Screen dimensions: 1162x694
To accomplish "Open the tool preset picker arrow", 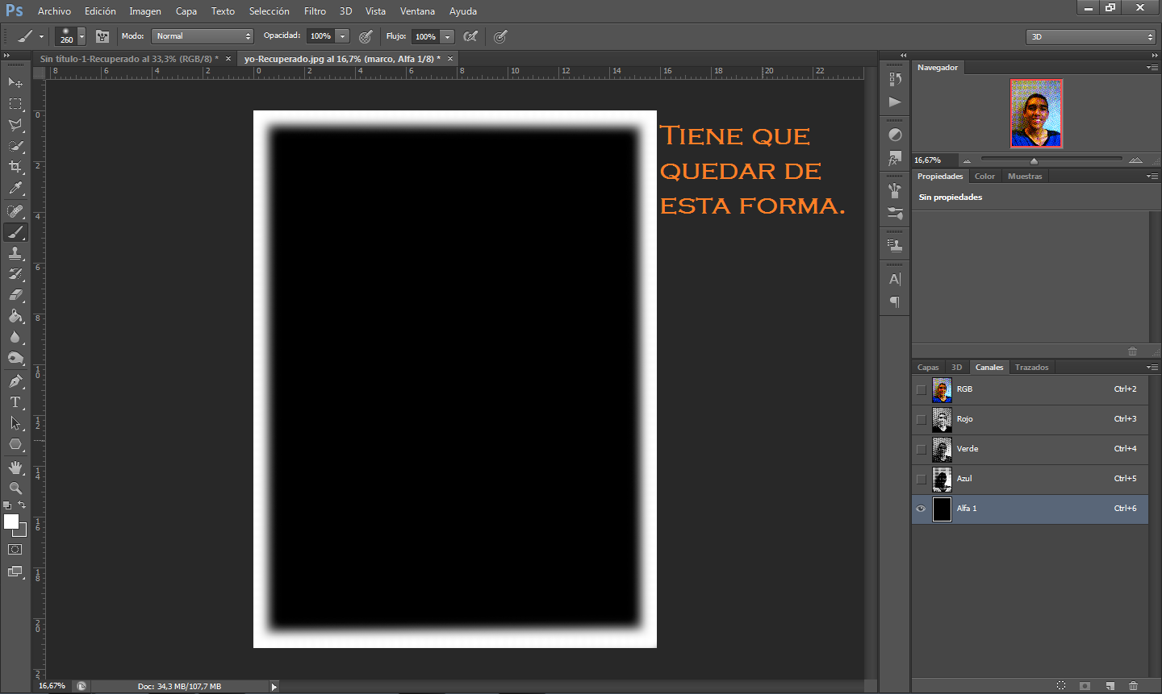I will (x=41, y=36).
